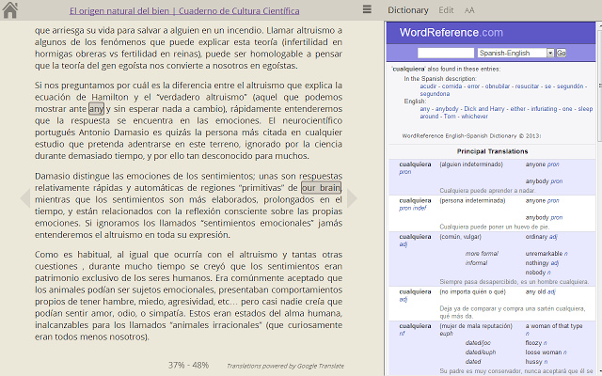602x376 pixels.
Task: Go to previous page arrow
Action: tap(25, 198)
